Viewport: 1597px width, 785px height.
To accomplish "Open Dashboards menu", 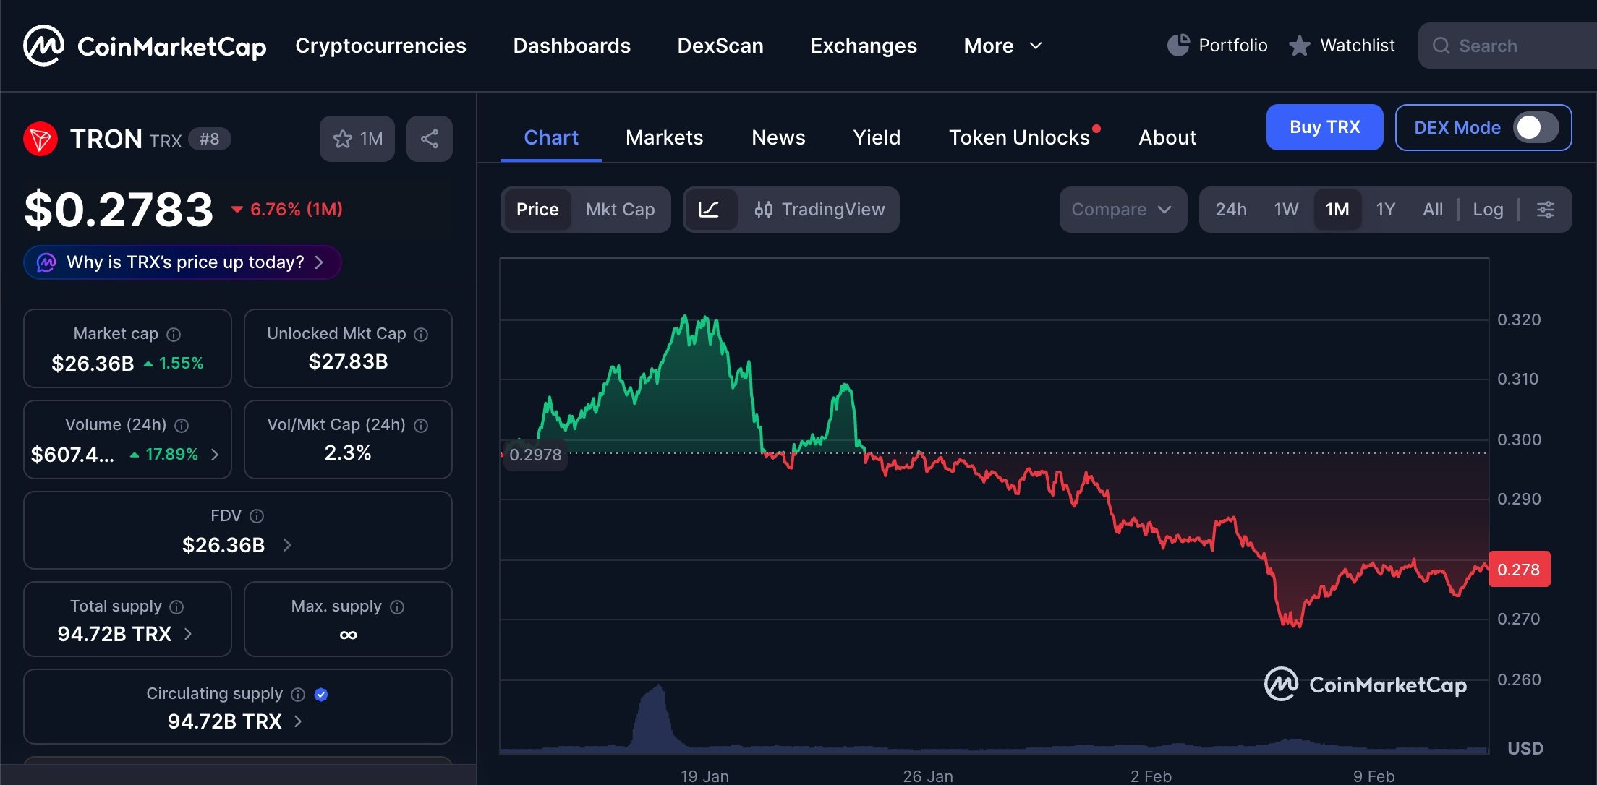I will (571, 46).
